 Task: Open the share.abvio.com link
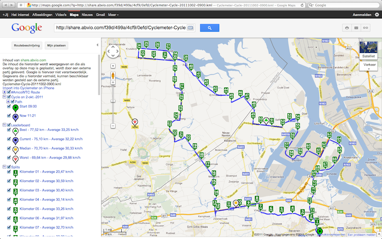pos(33,60)
